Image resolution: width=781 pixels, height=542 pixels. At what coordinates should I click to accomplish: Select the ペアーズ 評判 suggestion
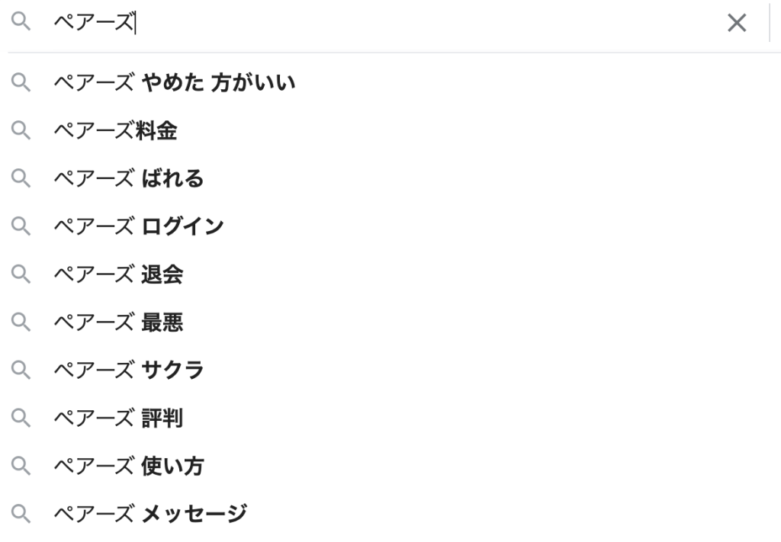[118, 418]
